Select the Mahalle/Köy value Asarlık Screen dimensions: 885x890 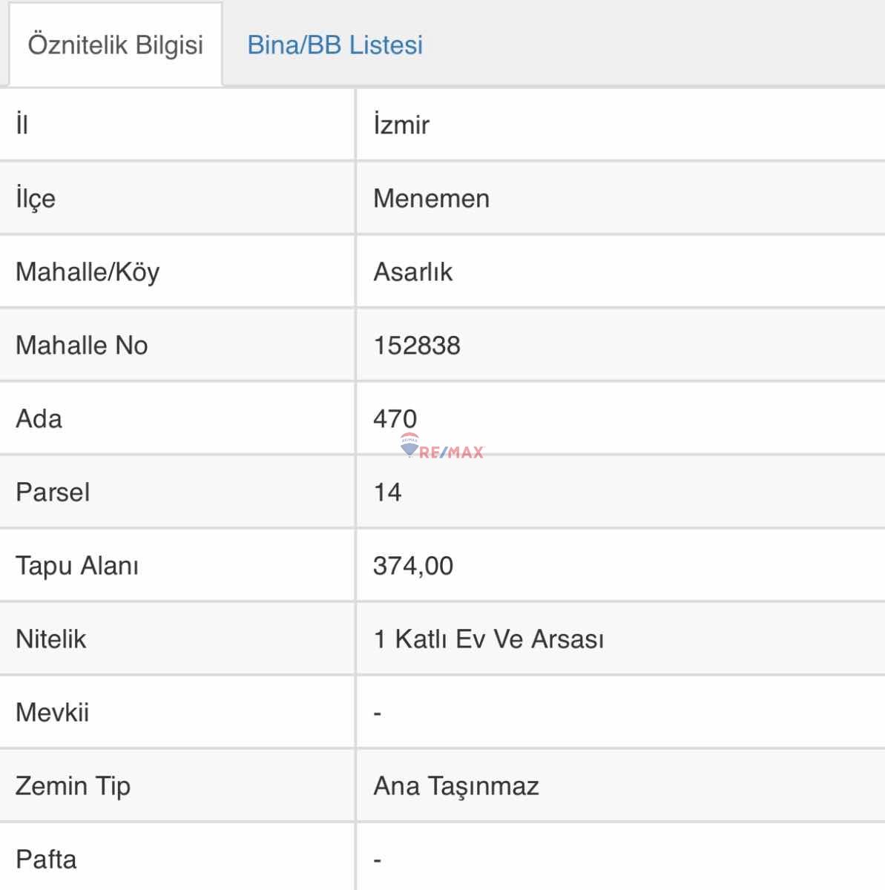coord(415,271)
